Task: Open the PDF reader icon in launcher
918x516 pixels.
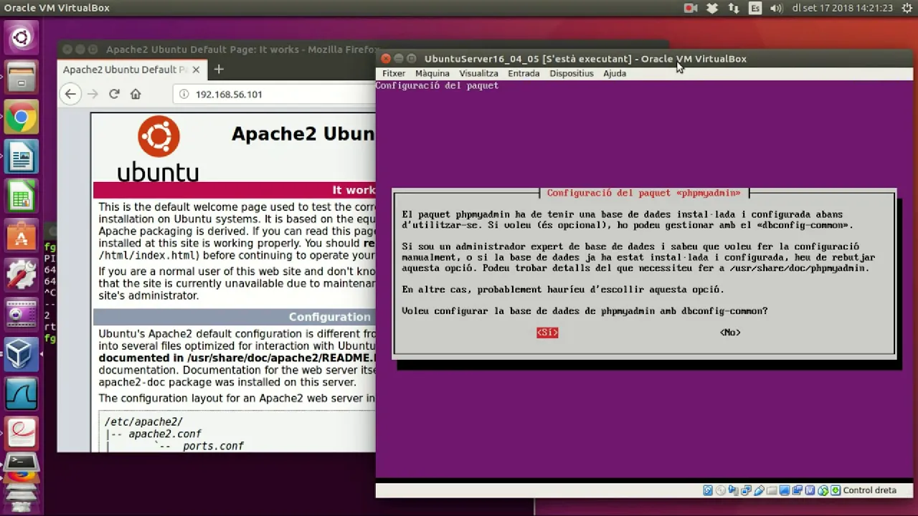Action: coord(21,434)
